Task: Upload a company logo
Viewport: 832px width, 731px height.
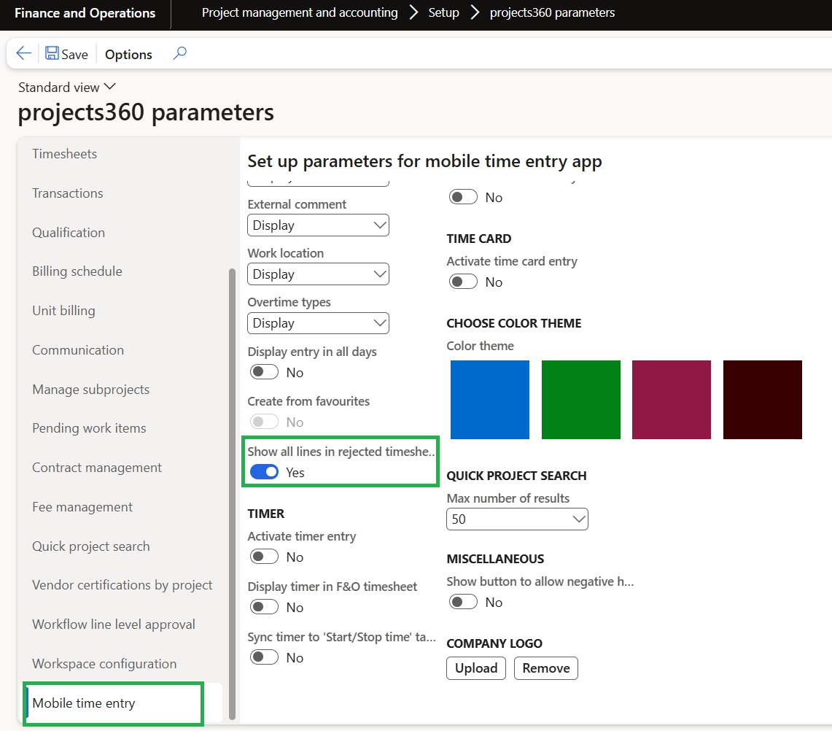Action: (476, 668)
